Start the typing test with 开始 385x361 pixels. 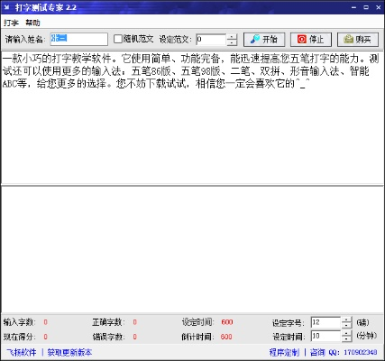tap(264, 40)
